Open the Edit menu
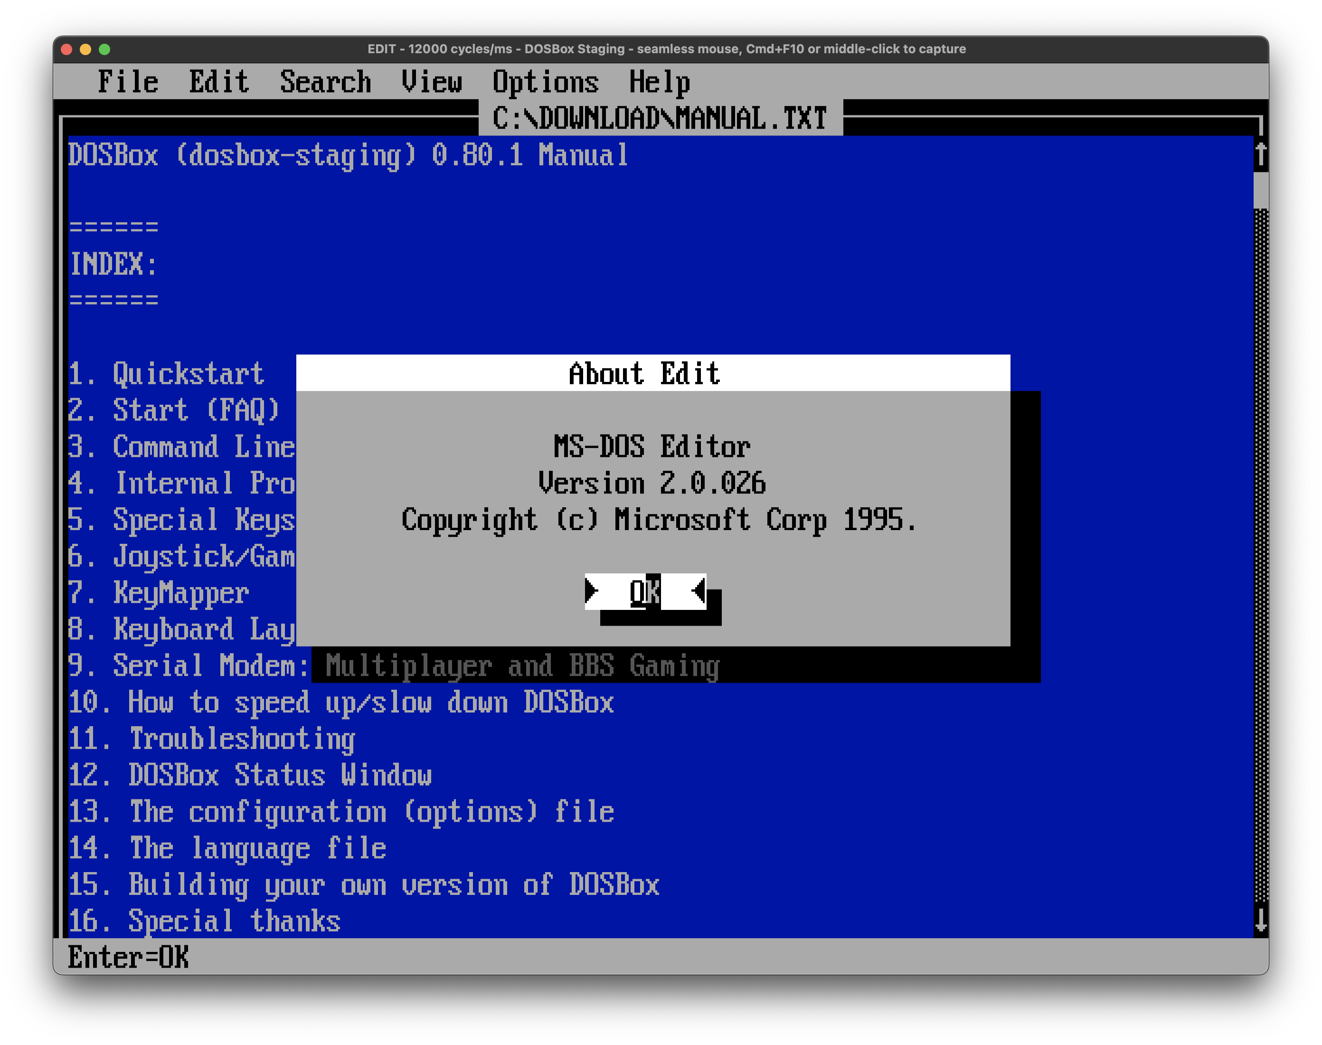1322x1045 pixels. point(218,80)
